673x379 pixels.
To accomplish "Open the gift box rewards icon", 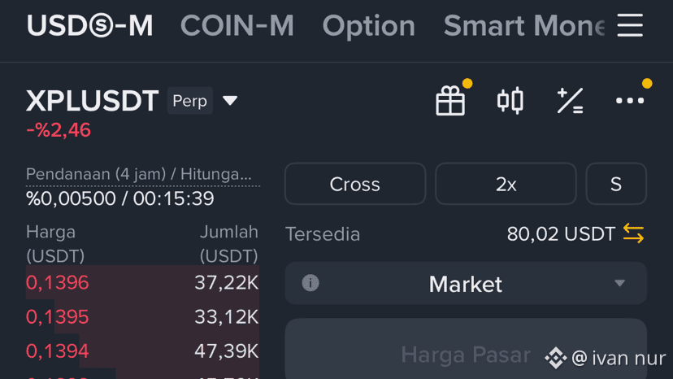I will [x=450, y=101].
